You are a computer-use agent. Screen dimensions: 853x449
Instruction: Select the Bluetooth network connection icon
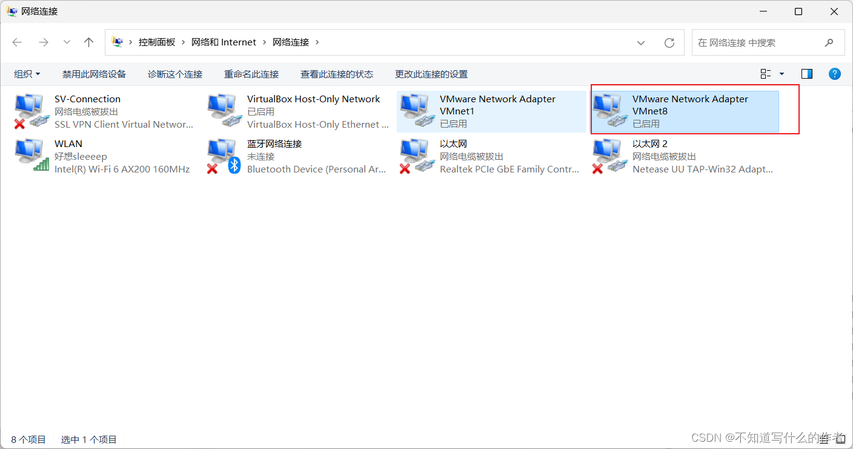[x=224, y=156]
